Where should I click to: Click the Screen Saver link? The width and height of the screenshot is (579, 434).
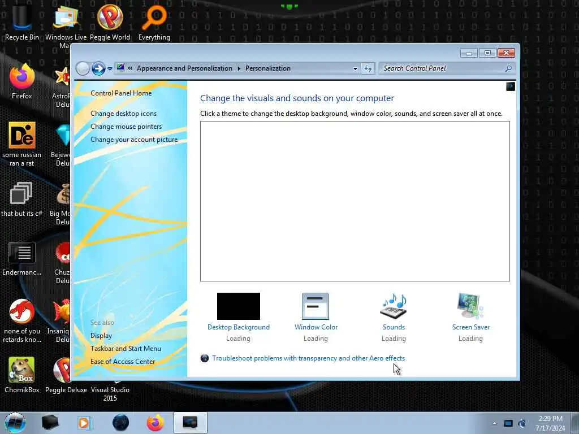point(471,327)
